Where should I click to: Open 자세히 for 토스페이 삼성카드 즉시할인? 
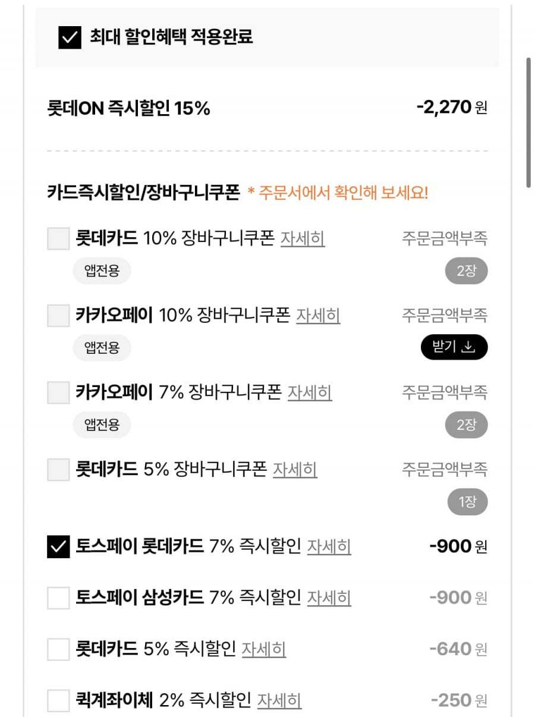coord(329,597)
